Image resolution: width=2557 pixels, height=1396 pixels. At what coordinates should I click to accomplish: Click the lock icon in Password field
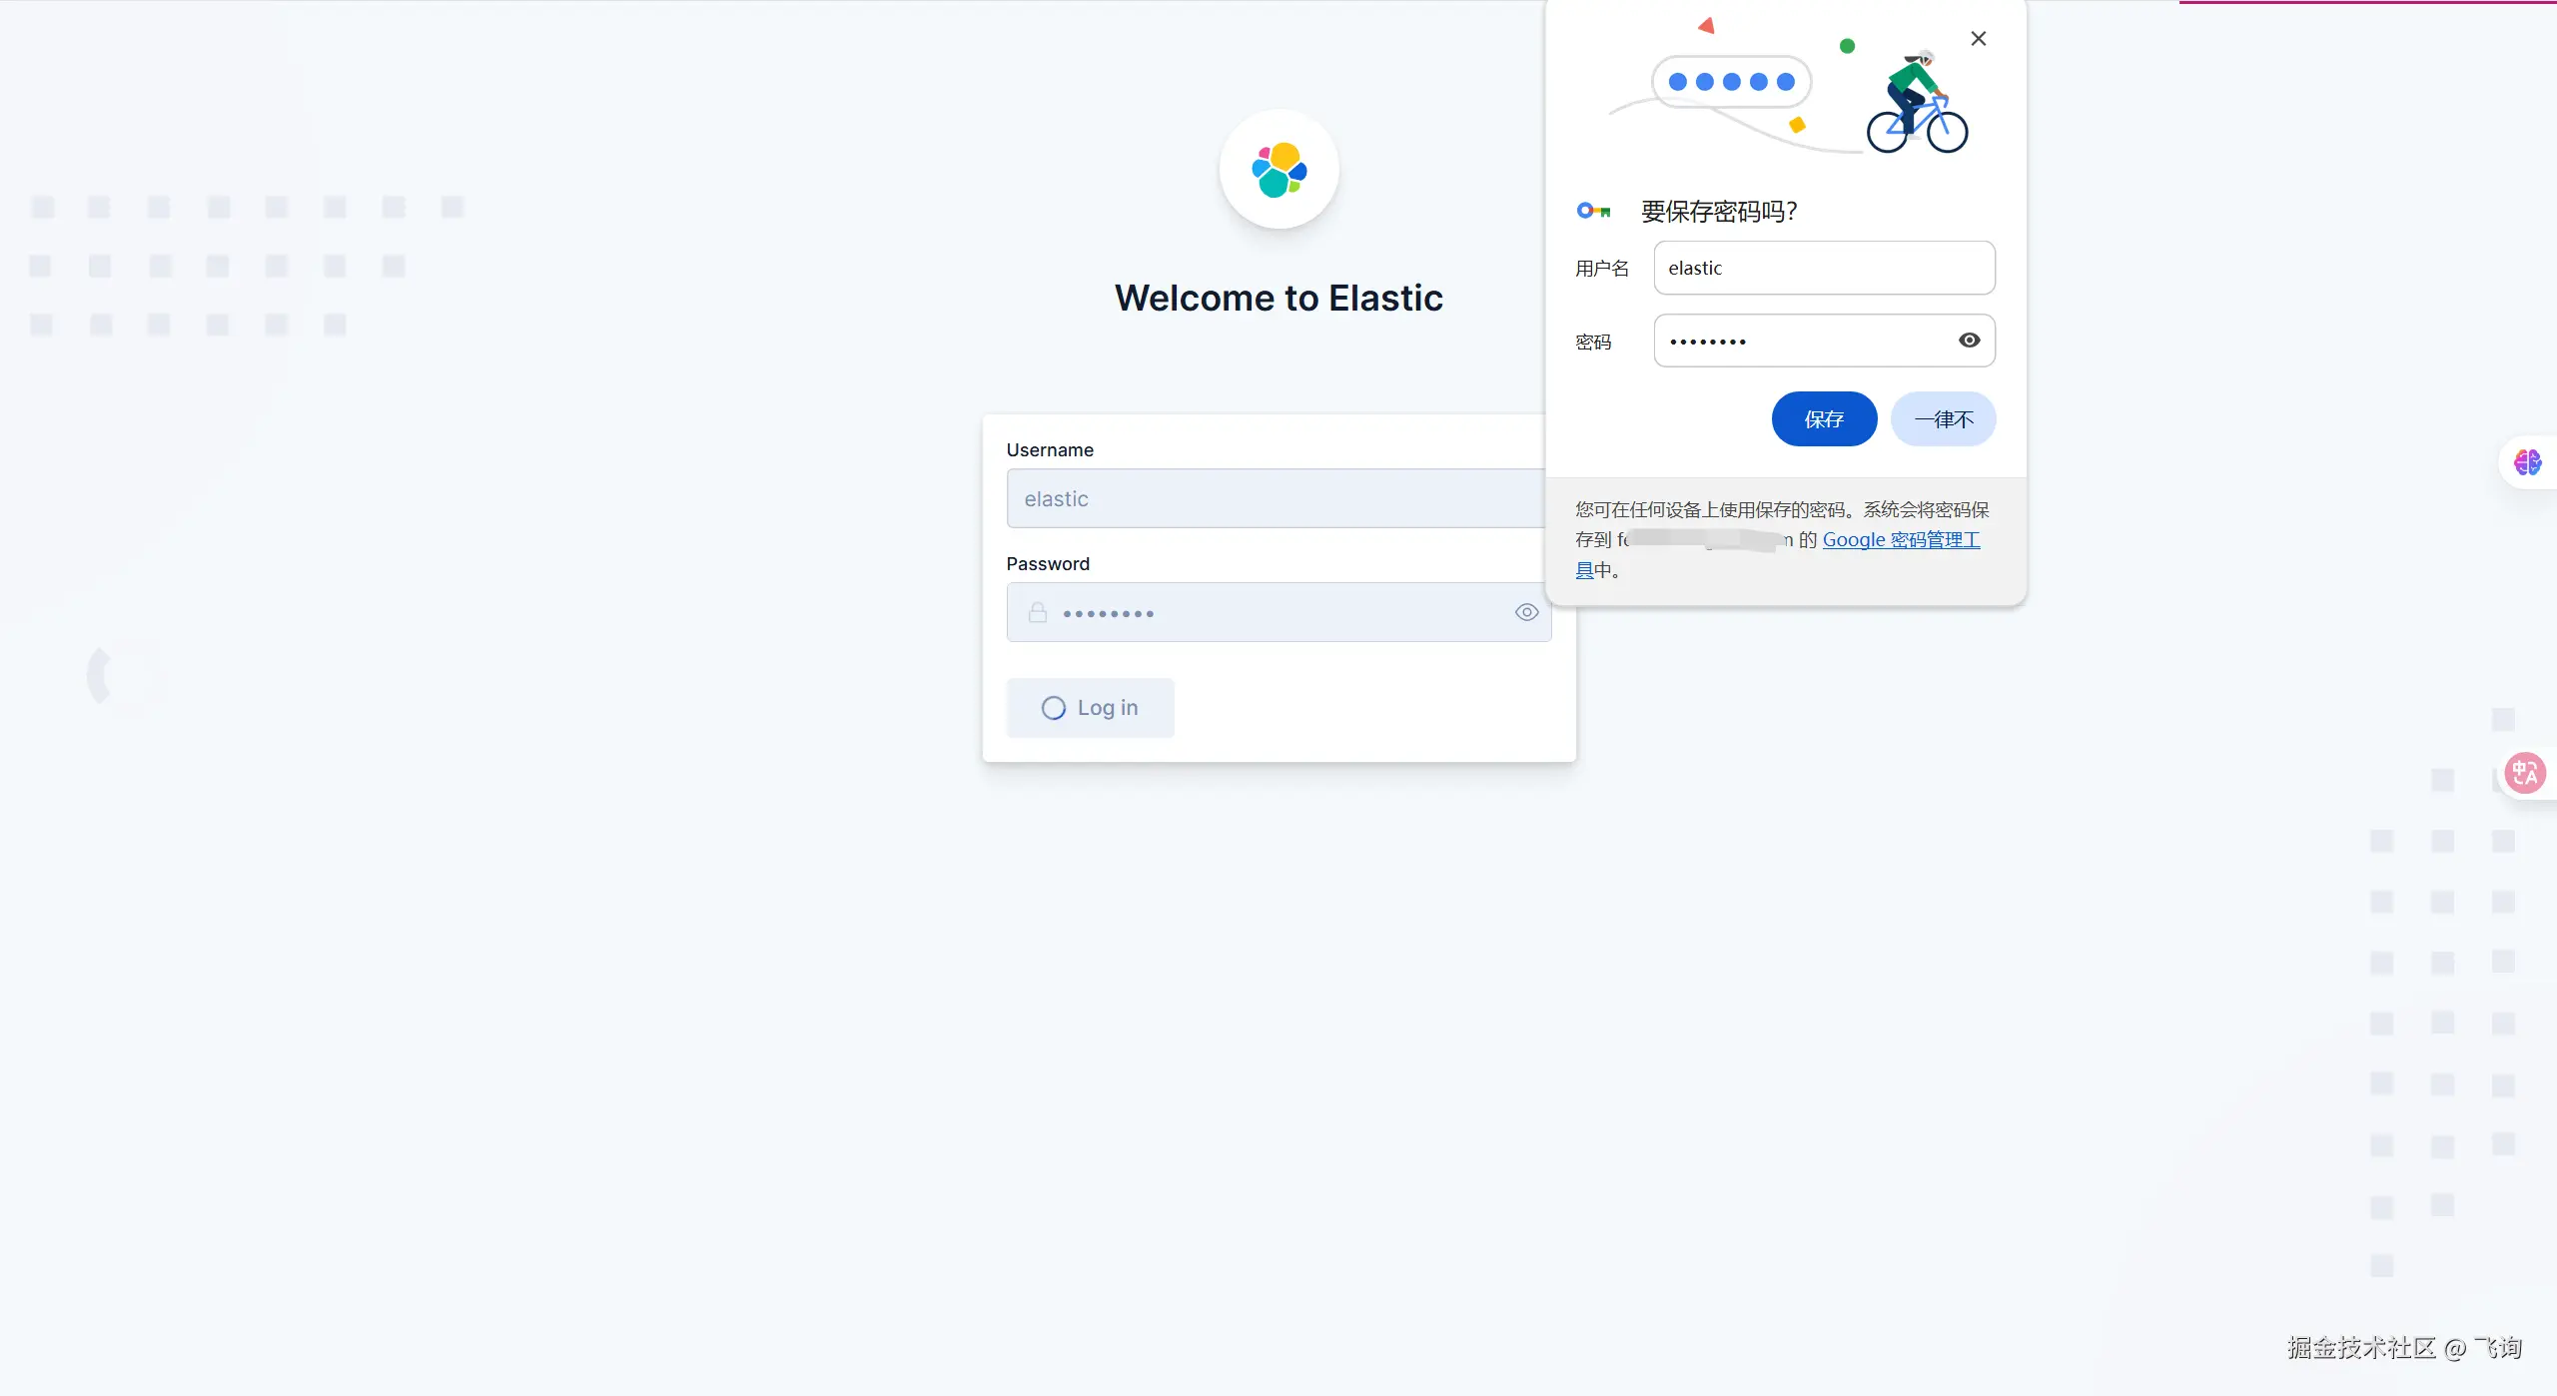tap(1038, 612)
